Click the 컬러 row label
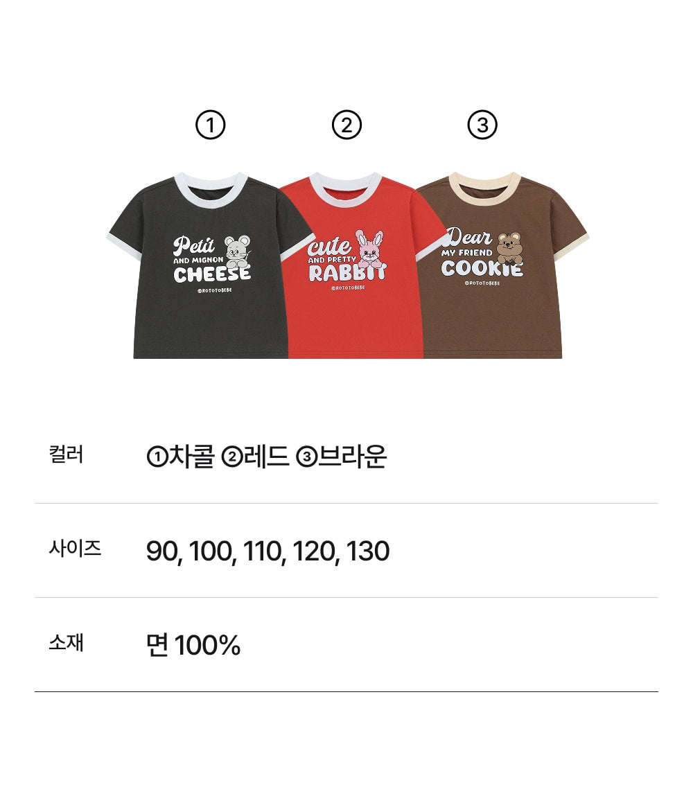 pyautogui.click(x=67, y=455)
